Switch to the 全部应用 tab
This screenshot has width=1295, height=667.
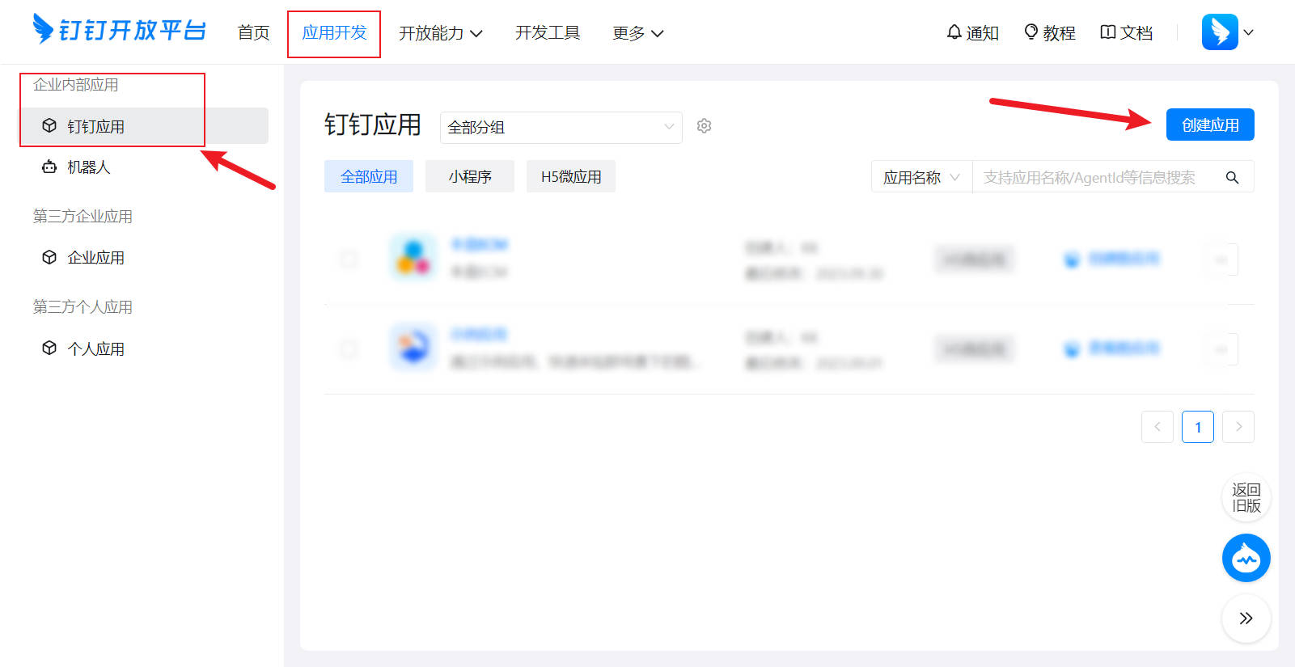tap(369, 176)
